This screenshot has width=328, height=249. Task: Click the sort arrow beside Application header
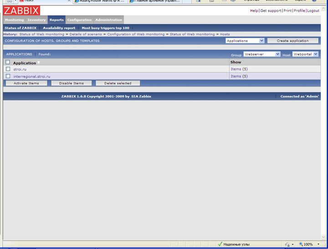(x=39, y=63)
